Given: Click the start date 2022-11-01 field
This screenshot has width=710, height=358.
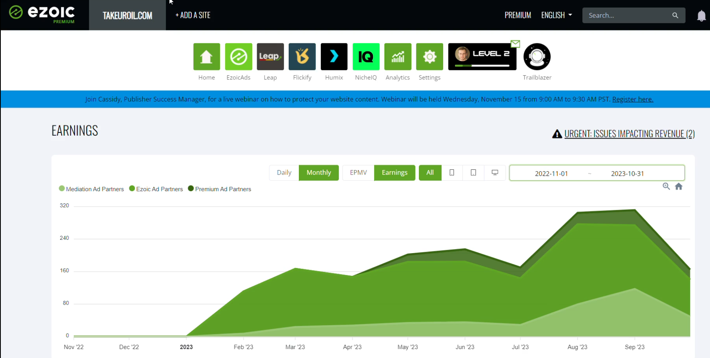Looking at the screenshot, I should pos(551,173).
